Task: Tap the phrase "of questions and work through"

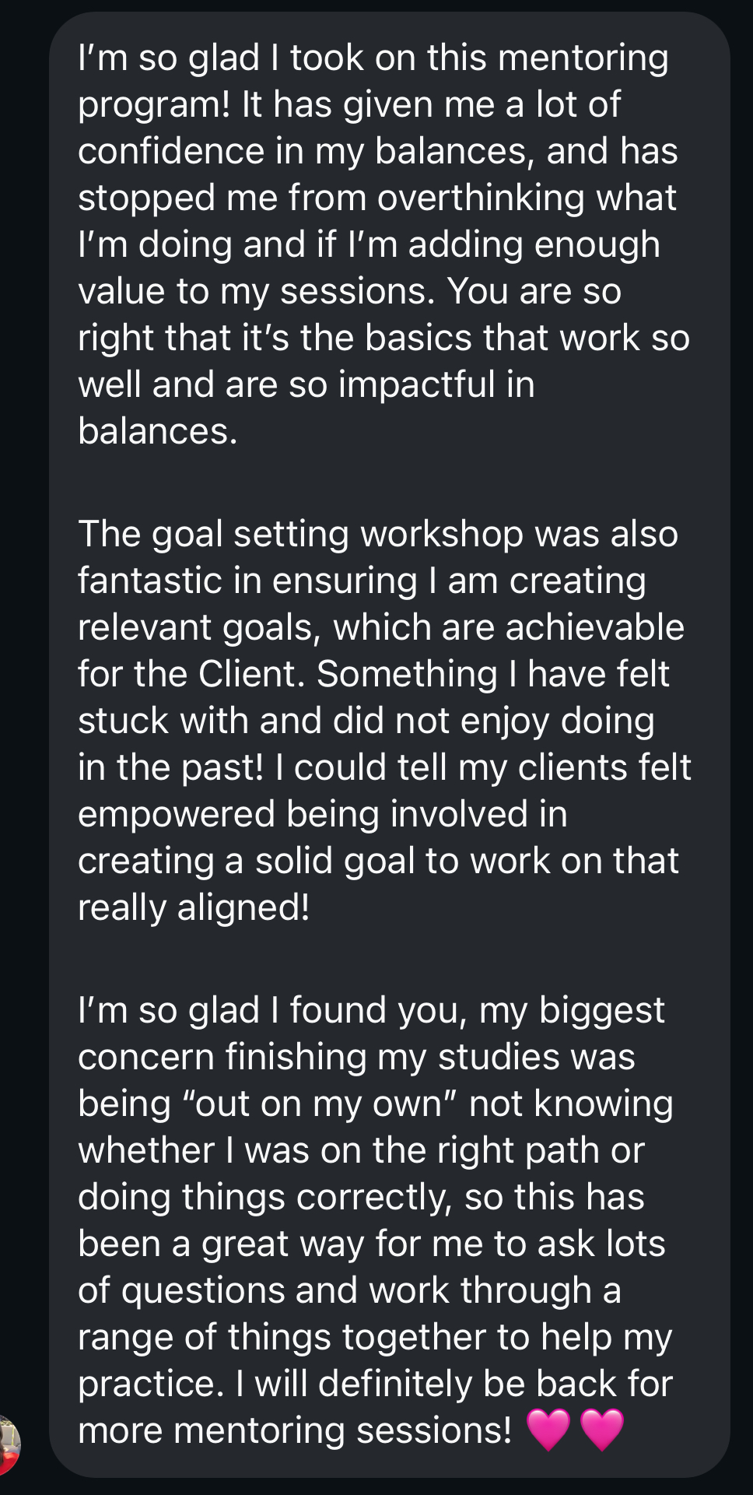Action: (x=334, y=1290)
